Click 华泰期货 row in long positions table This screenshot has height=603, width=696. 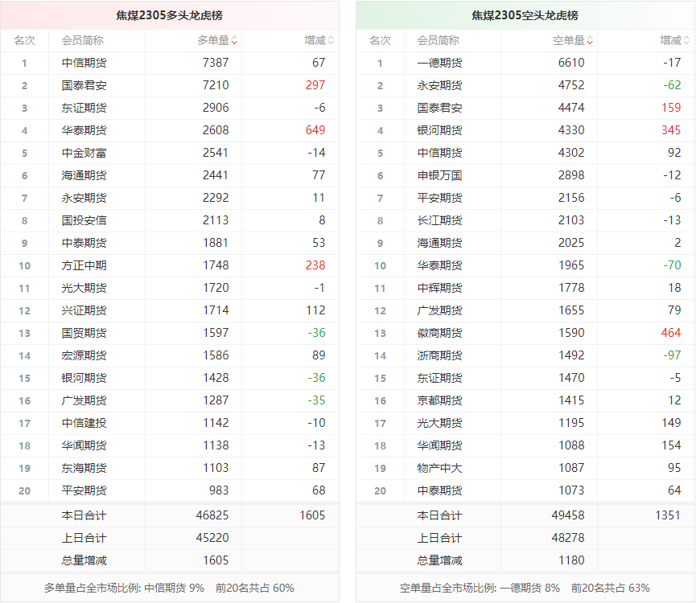click(x=84, y=130)
